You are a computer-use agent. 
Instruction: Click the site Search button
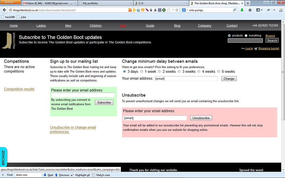pos(272,40)
